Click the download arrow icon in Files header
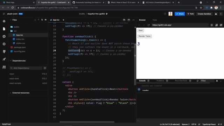Screen dimensions: 224x126 tap(35, 20)
